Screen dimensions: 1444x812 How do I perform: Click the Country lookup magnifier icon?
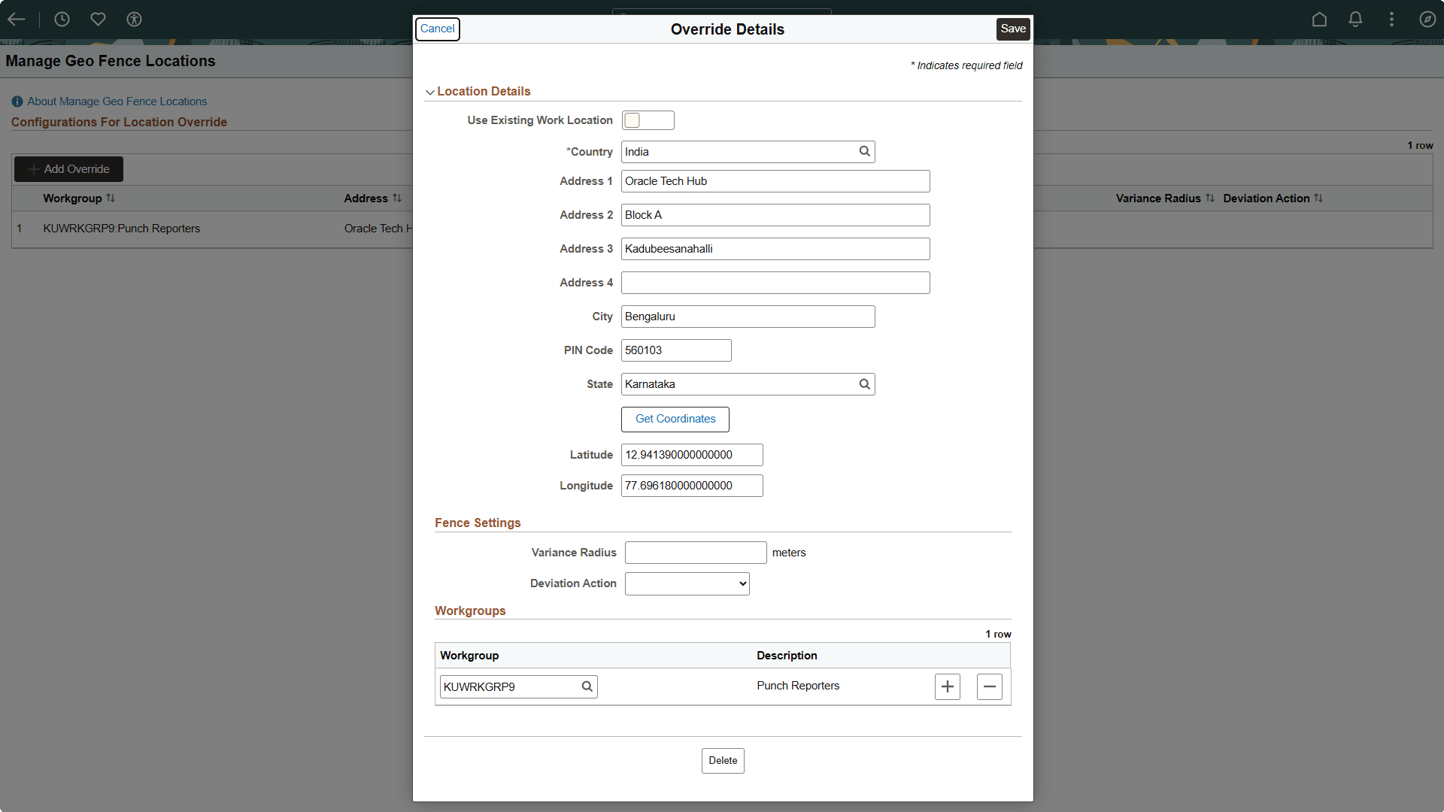pyautogui.click(x=864, y=151)
